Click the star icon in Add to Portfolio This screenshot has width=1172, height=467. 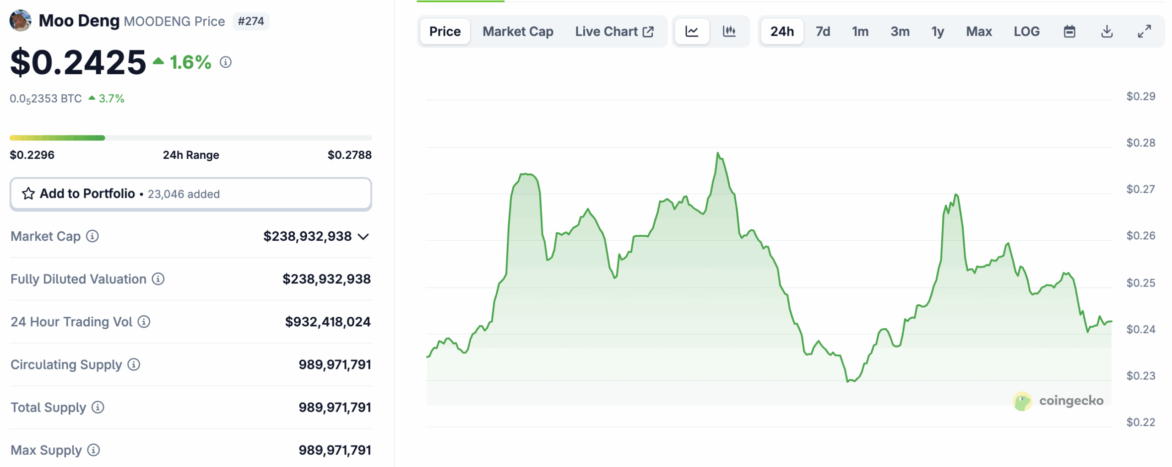[28, 194]
